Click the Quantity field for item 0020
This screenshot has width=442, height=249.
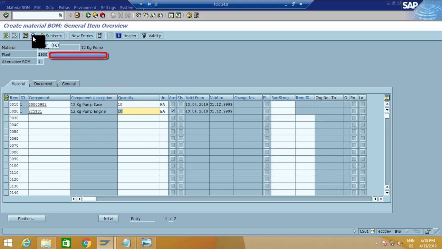(138, 111)
